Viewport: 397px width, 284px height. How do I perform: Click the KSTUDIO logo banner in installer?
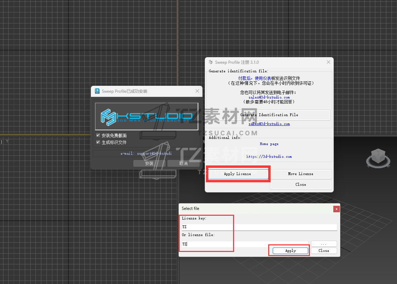pyautogui.click(x=147, y=116)
